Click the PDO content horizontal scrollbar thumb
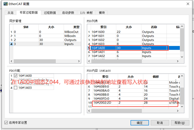 coord(117,111)
